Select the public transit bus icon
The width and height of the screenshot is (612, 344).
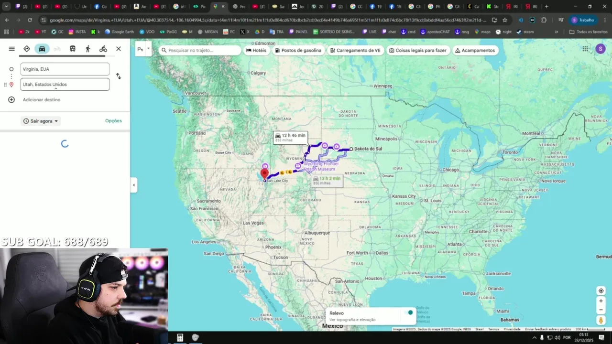coord(73,49)
